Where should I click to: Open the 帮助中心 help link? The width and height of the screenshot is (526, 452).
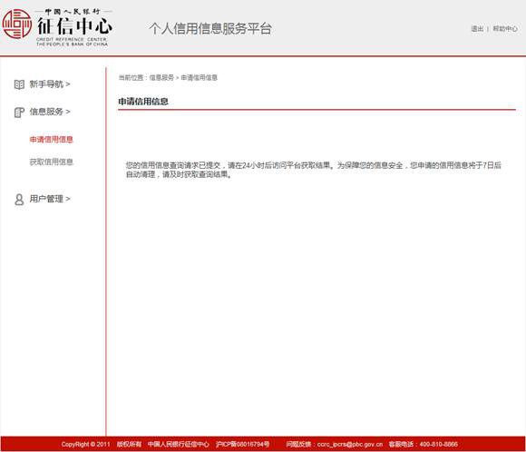click(x=505, y=29)
